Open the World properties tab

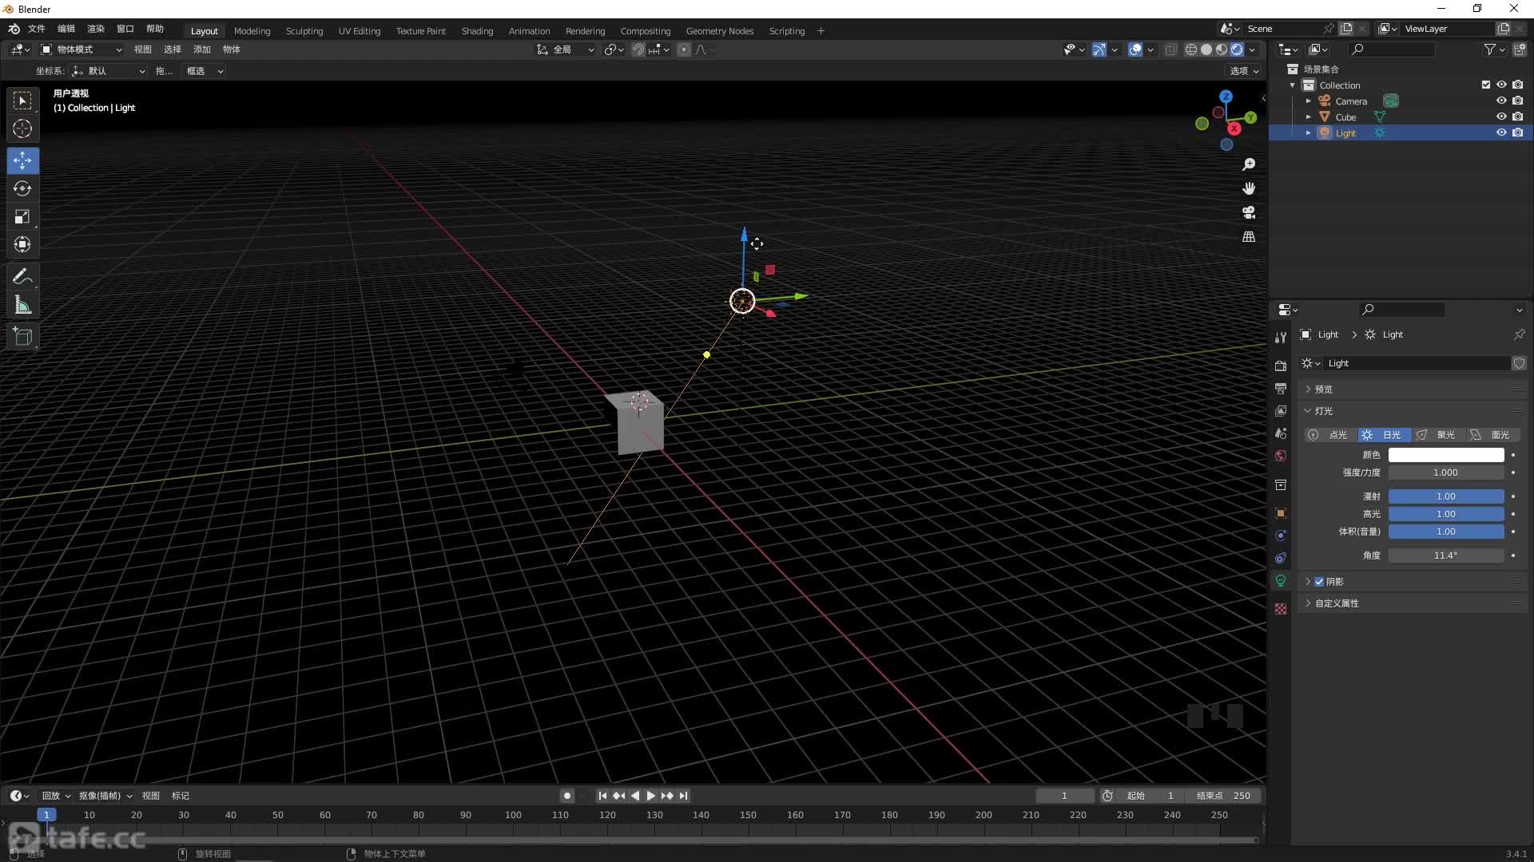coord(1281,456)
